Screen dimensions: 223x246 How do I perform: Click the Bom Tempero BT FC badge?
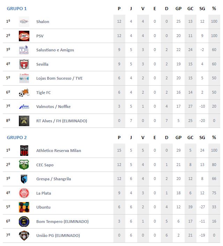(24, 222)
